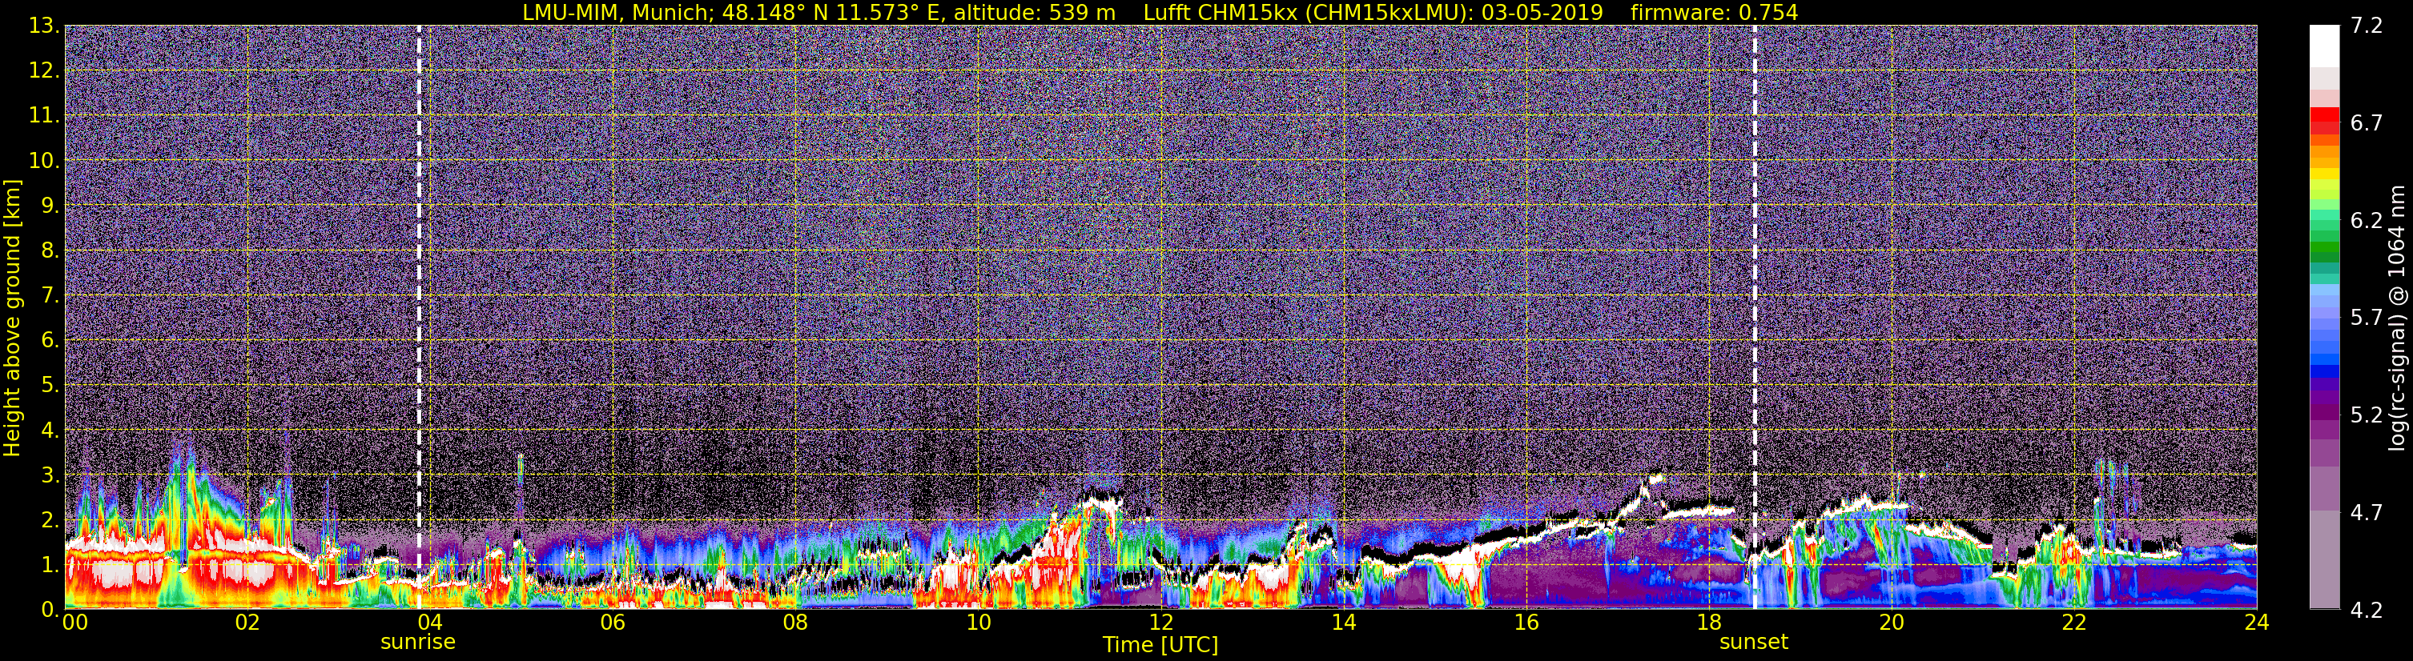The image size is (2413, 661).
Task: Click the x-axis tick label '20'
Action: point(1892,623)
